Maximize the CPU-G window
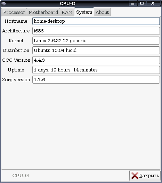162x183 pixels. coord(141,3)
